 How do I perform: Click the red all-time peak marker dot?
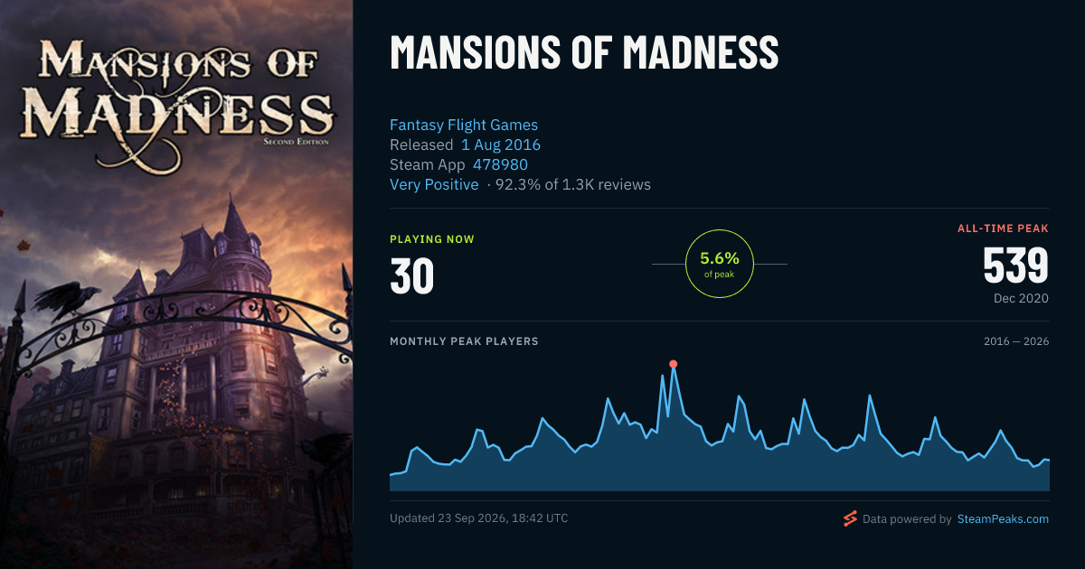point(673,364)
